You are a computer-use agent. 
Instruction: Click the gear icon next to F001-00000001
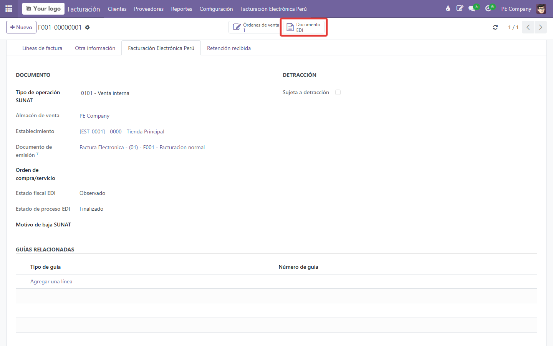[87, 27]
